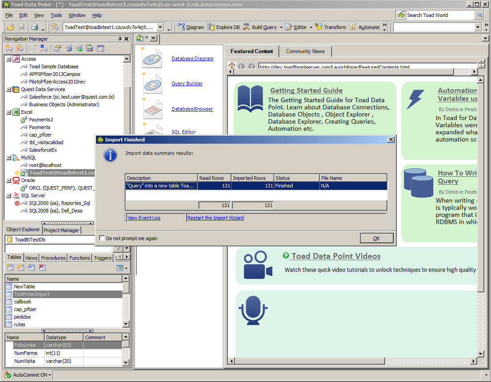Screen dimensions: 491x382
Task: Click the Transform toolbar button
Action: 330,27
